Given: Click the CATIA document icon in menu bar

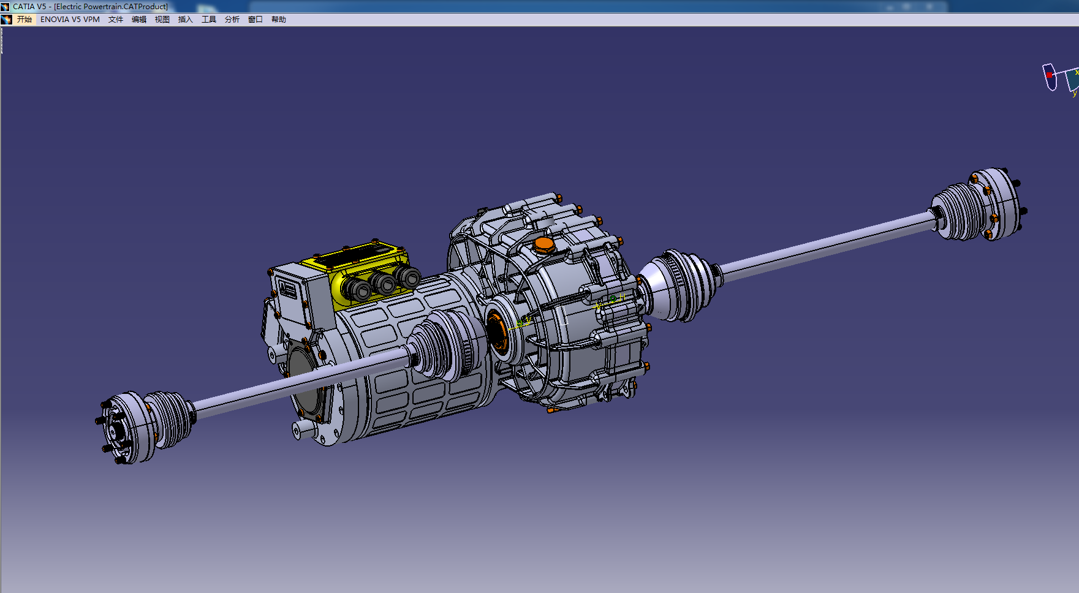Looking at the screenshot, I should (7, 20).
